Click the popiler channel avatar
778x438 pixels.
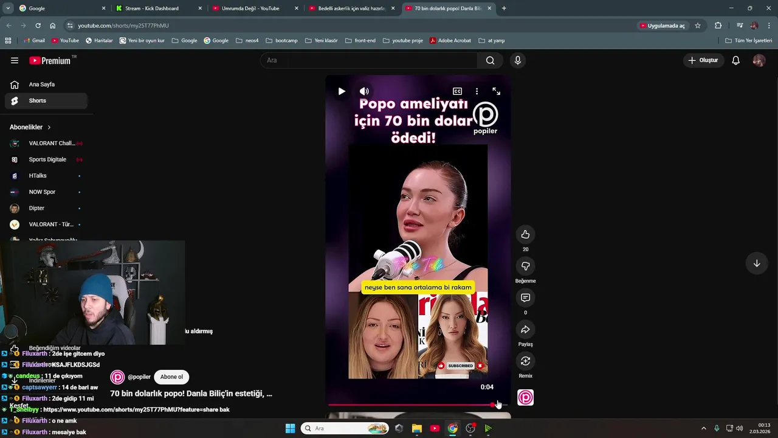coord(117,377)
